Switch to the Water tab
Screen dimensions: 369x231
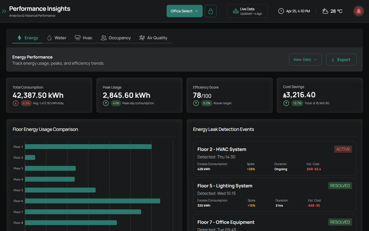tap(57, 38)
